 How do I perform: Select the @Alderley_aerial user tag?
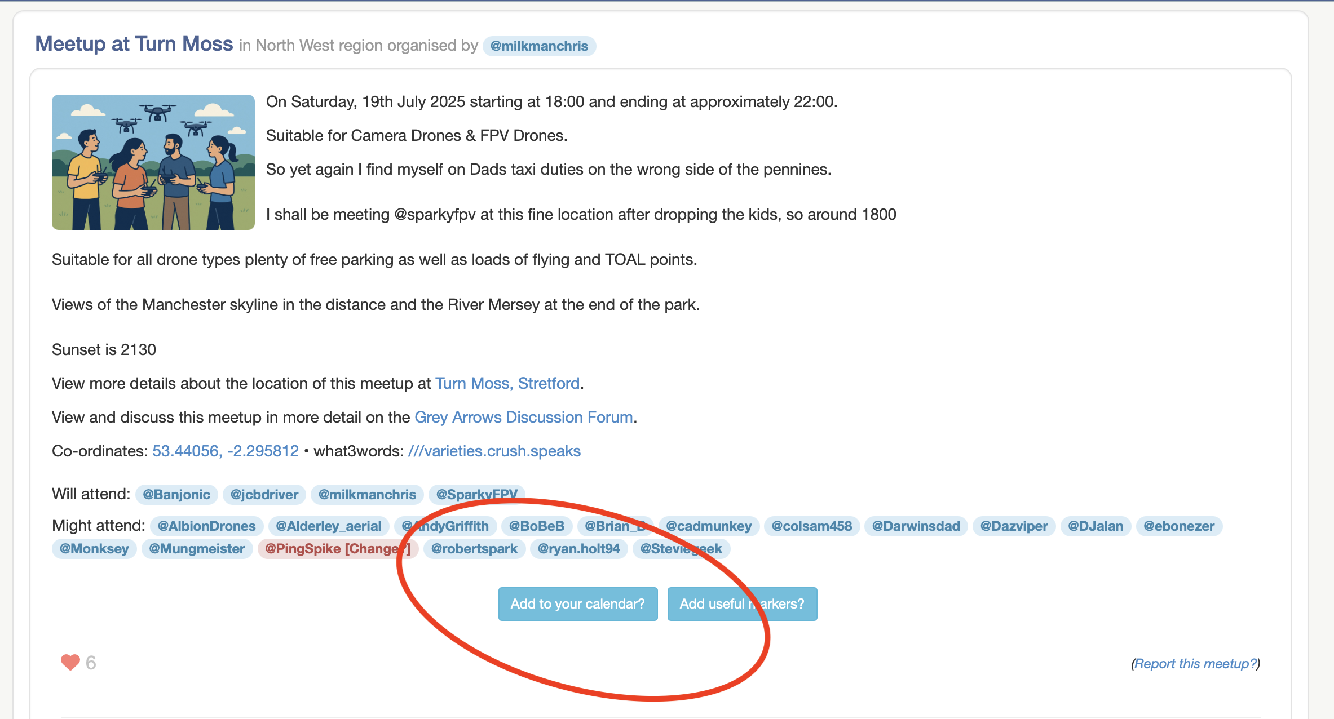click(x=328, y=526)
